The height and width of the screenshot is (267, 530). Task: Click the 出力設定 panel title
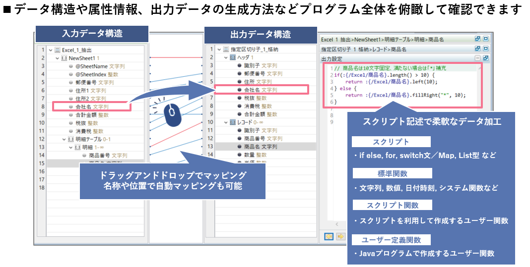click(331, 59)
